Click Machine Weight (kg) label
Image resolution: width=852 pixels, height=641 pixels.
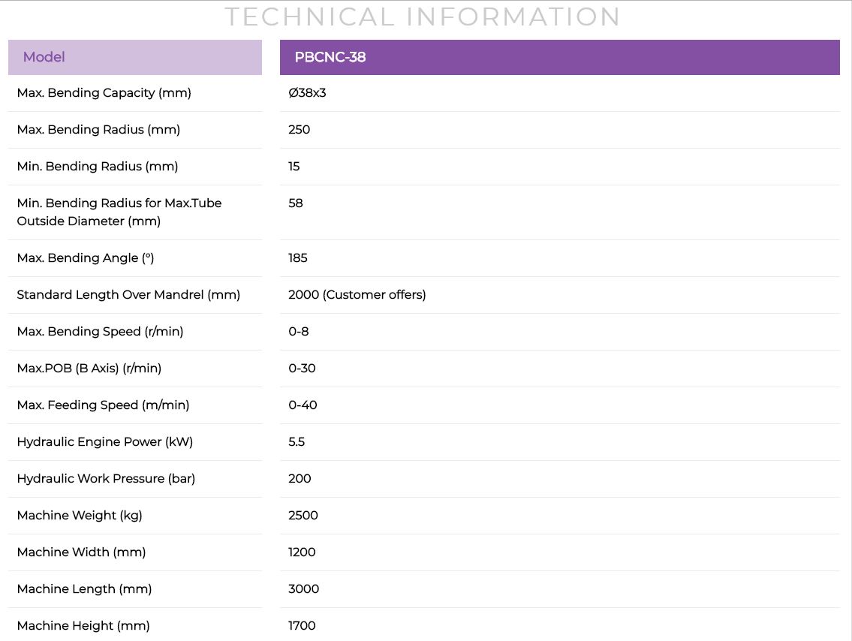click(x=80, y=516)
